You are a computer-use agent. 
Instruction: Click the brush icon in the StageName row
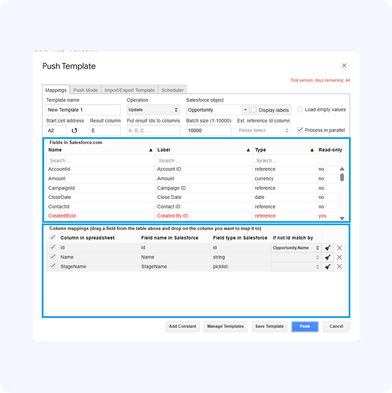pos(327,266)
